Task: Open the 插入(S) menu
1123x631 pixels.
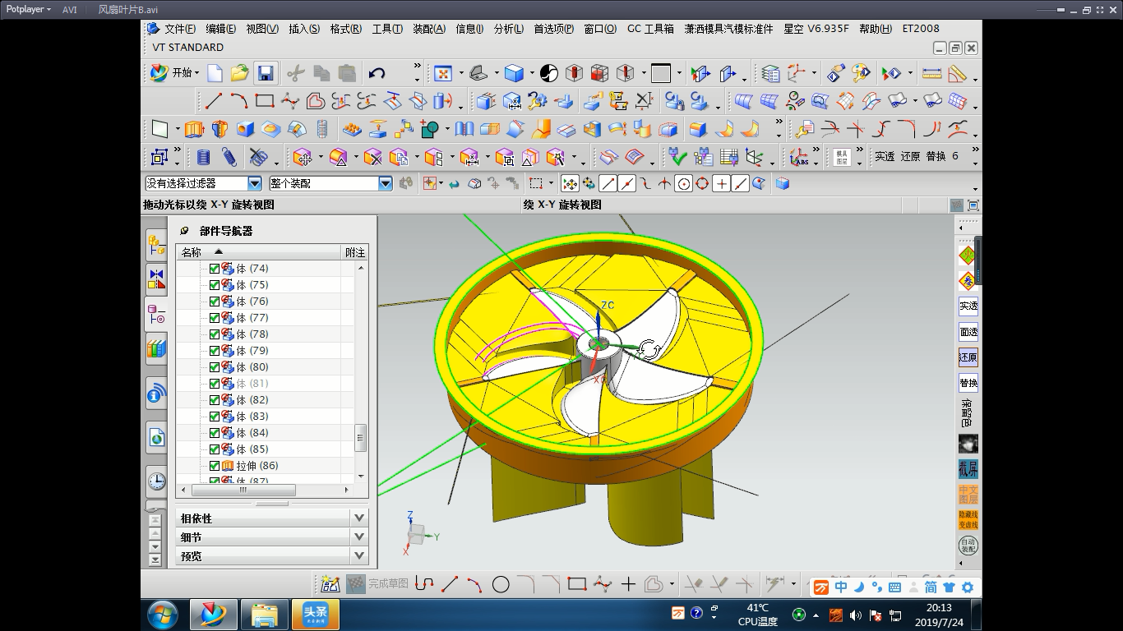Action: (304, 29)
